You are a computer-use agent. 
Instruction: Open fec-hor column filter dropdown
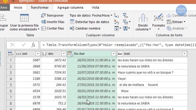[114, 54]
